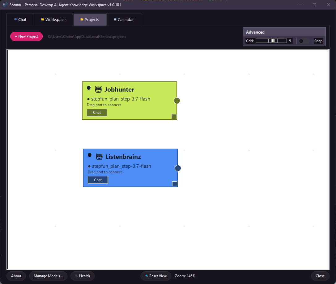This screenshot has width=336, height=284.
Task: Open Manage Models
Action: (48, 276)
